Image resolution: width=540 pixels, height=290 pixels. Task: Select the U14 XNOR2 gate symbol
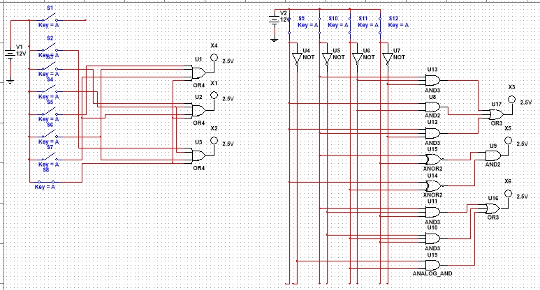tap(434, 186)
